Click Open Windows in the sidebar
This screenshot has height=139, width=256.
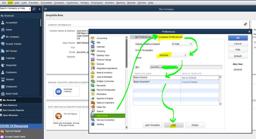(10, 115)
